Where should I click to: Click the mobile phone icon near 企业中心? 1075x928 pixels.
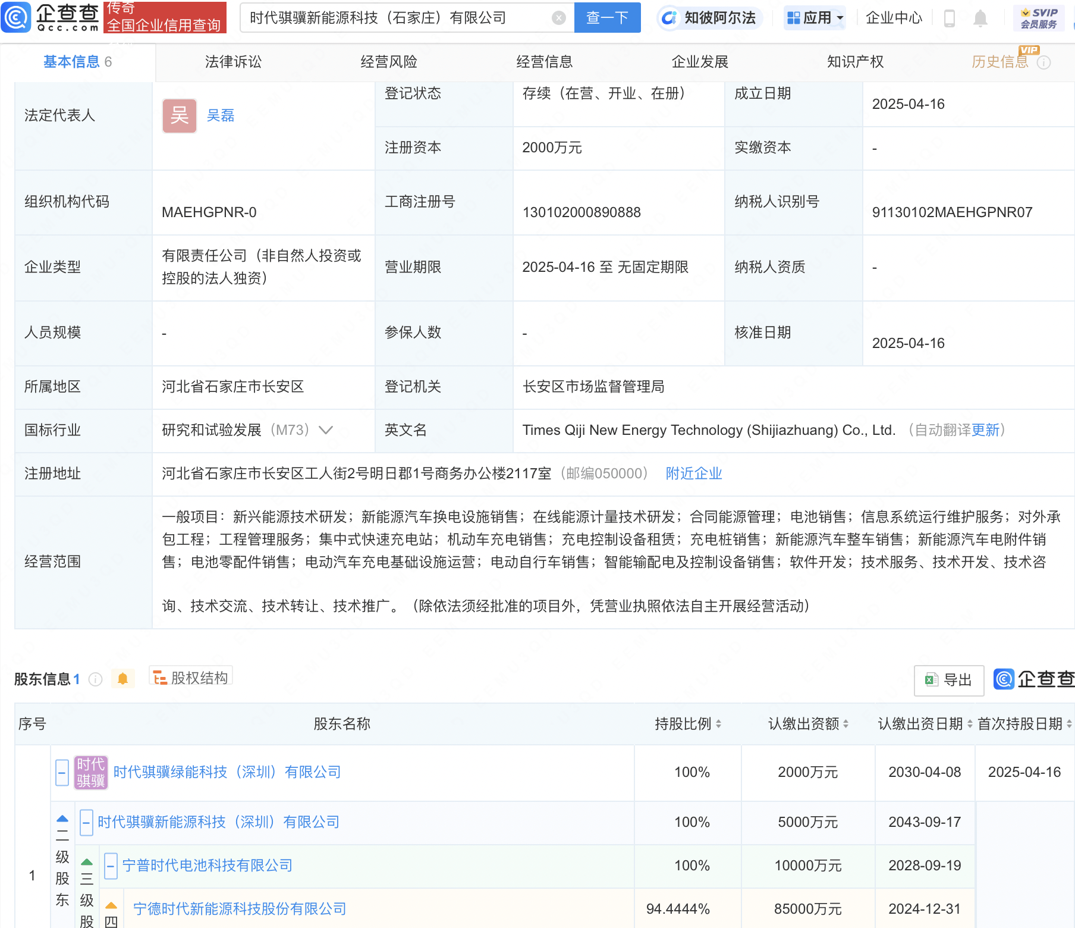point(950,18)
